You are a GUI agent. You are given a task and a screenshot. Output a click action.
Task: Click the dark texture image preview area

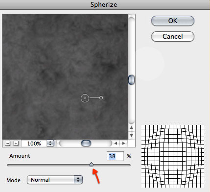(x=65, y=77)
